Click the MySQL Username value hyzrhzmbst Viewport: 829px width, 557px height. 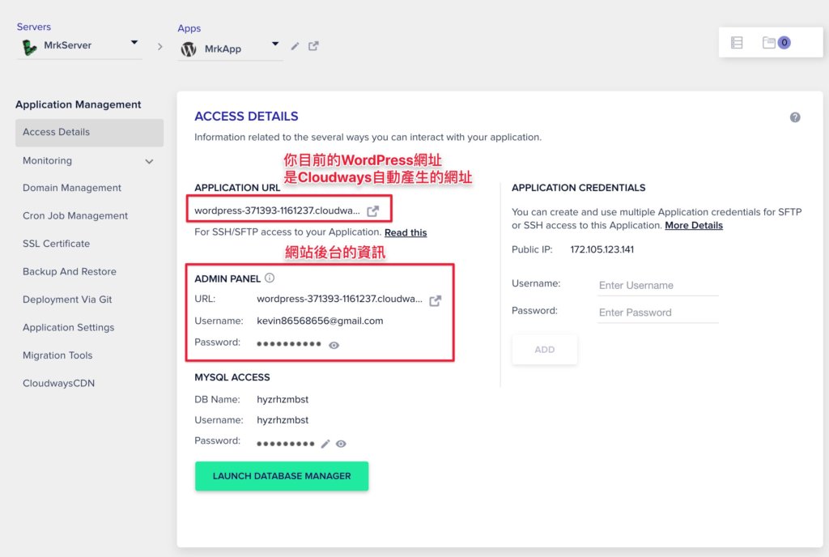283,420
